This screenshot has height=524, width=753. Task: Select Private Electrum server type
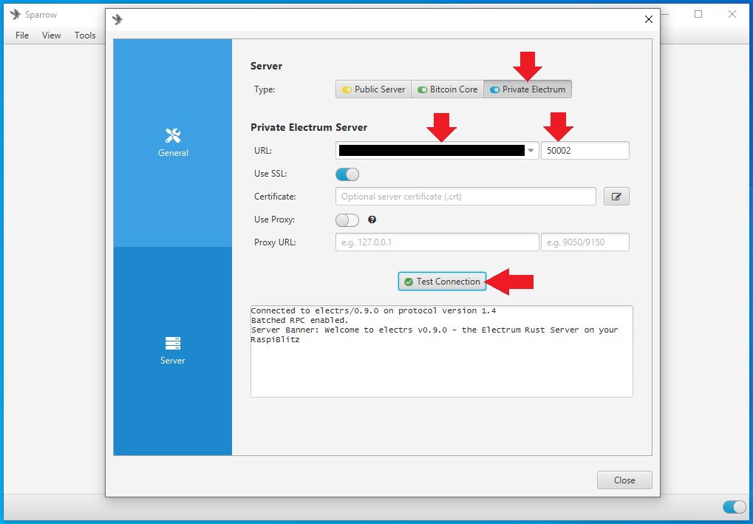(x=528, y=89)
